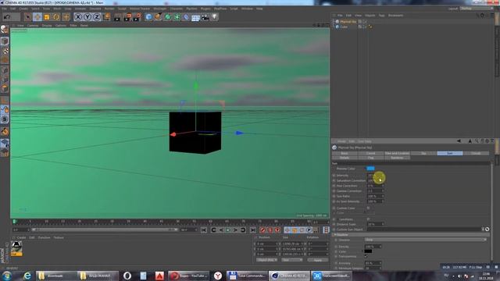The width and height of the screenshot is (500, 281).
Task: Activate the Move tool
Action: coord(37,17)
